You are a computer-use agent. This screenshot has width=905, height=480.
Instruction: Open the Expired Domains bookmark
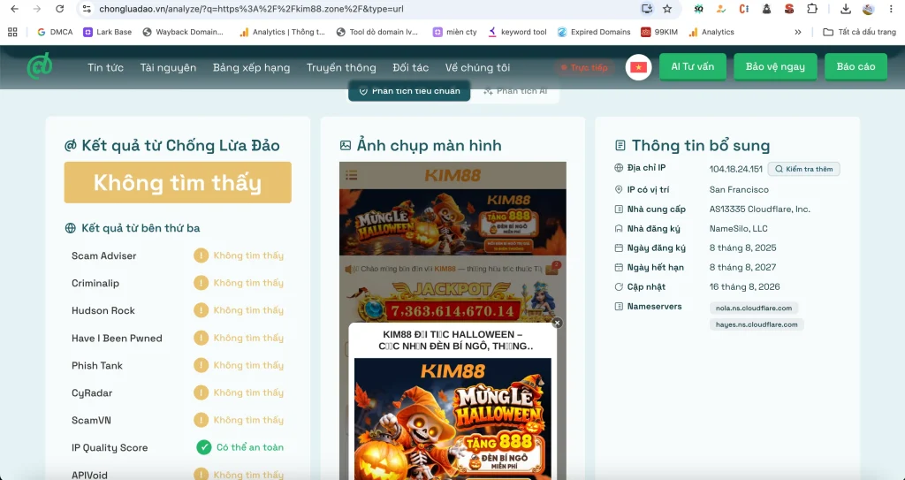593,32
